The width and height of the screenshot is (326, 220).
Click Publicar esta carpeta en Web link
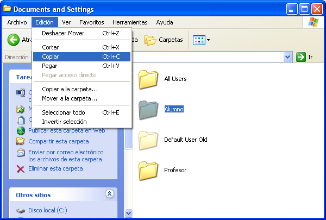(x=66, y=130)
